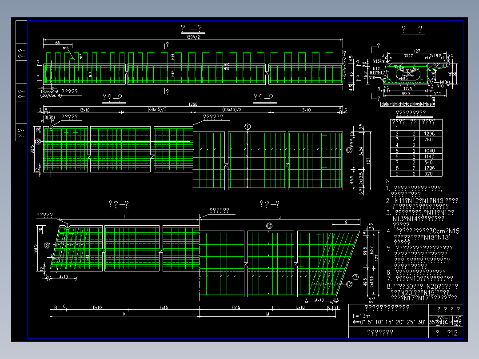Select the "2X?-11.50" text in the title block
479x359 pixels.
point(449,318)
